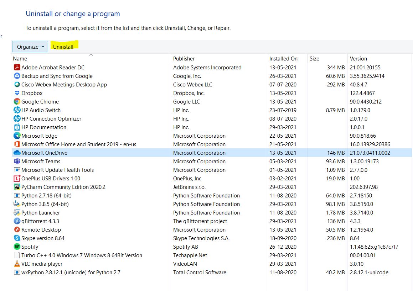Click publisher 'Techapple.Net'
The image size is (413, 291).
pos(190,255)
